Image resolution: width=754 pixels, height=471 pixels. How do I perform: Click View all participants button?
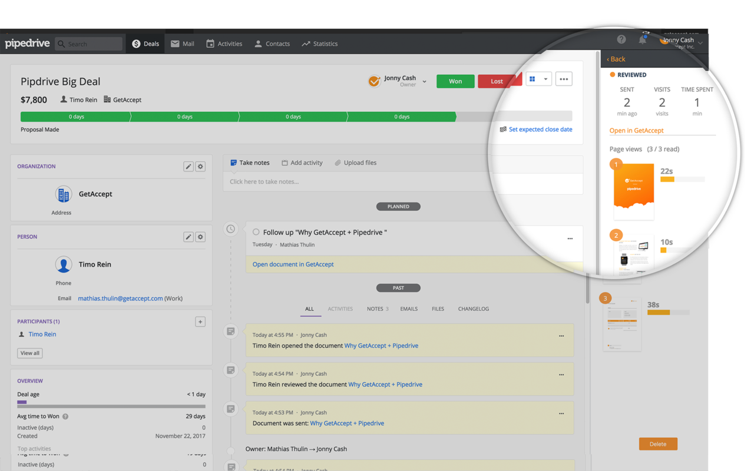coord(30,353)
